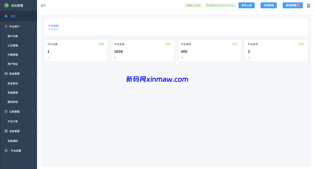Click the 邀请码:123456 tag

pos(193,6)
